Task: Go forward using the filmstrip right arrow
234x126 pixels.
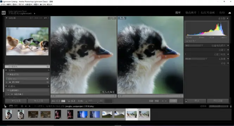Action: click(30, 106)
